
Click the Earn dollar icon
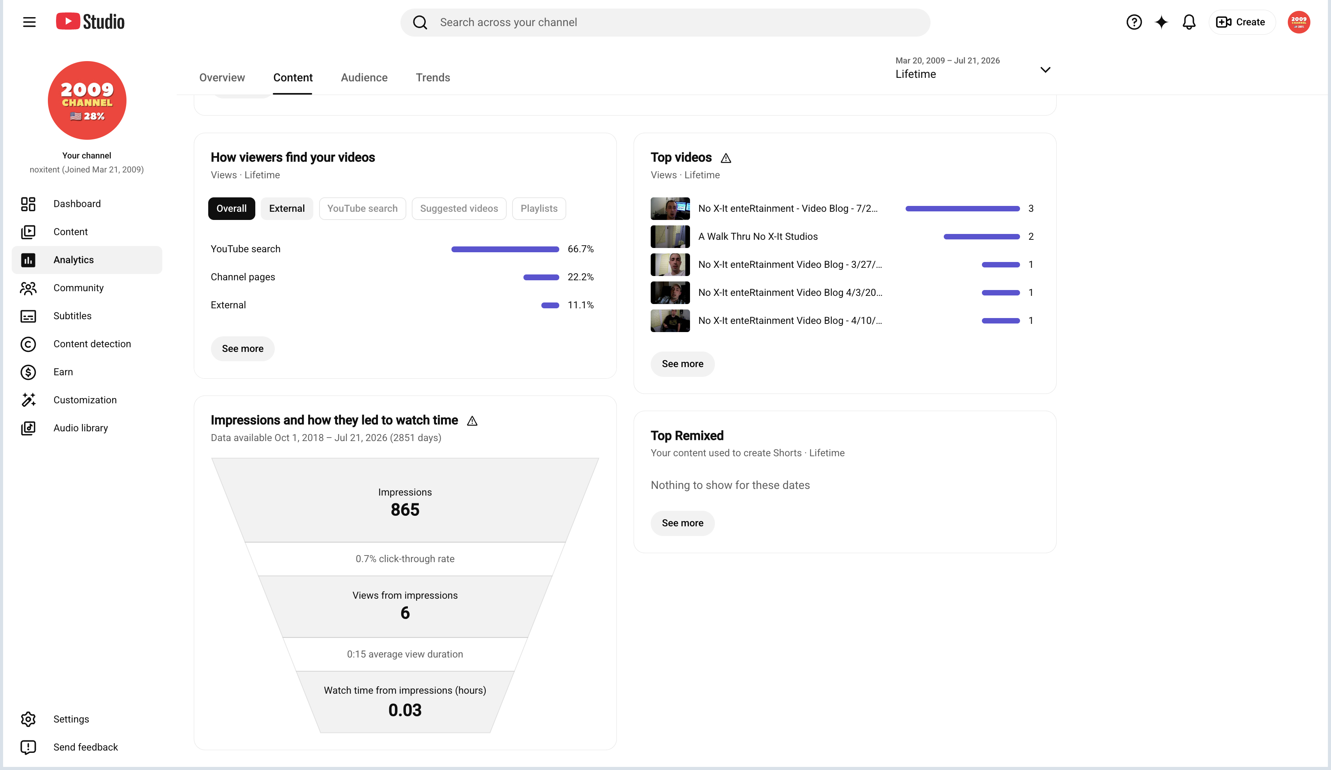click(x=28, y=372)
